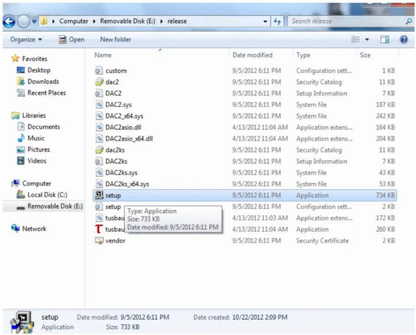Sort files by the Name column header

click(103, 55)
